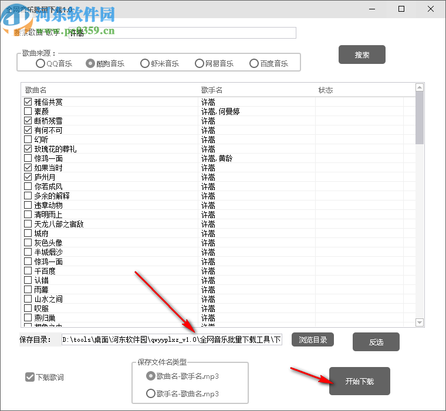Check the song 天龙八部之宿敌
Image resolution: width=446 pixels, height=411 pixels.
tap(28, 224)
